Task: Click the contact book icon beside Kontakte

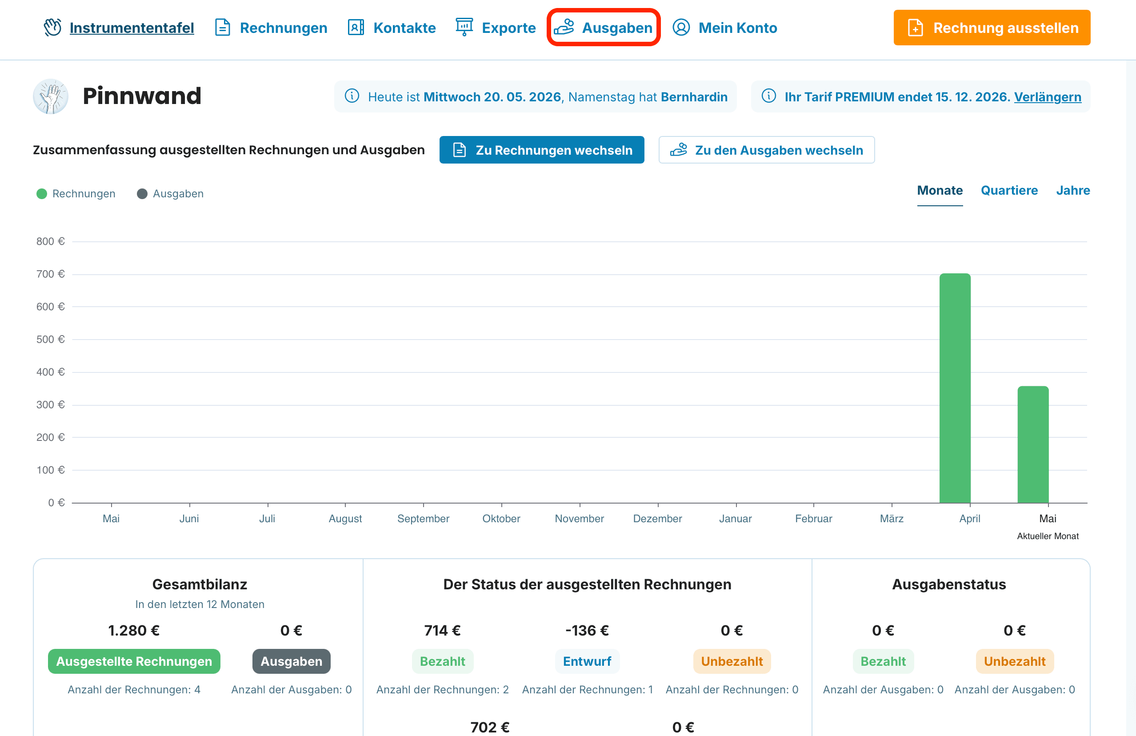Action: (356, 28)
